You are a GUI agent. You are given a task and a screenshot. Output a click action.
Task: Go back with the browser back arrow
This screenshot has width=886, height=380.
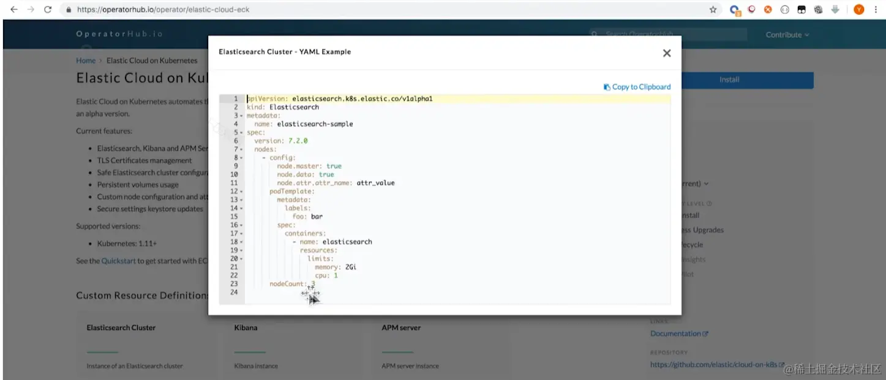point(14,10)
